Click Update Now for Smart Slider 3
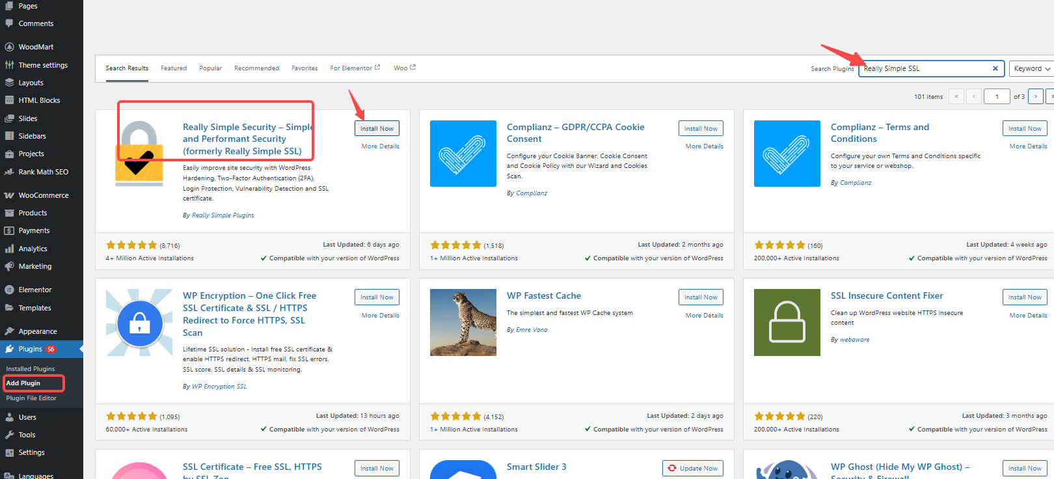Image resolution: width=1054 pixels, height=479 pixels. [x=693, y=468]
